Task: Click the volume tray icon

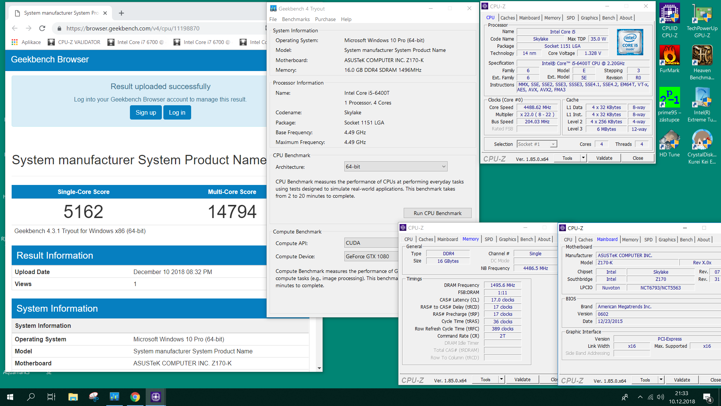Action: 661,397
